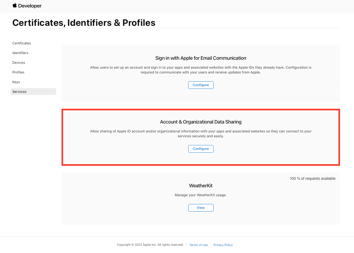Screen dimensions: 354x253
Task: Open the Profiles section
Action: [x=18, y=72]
